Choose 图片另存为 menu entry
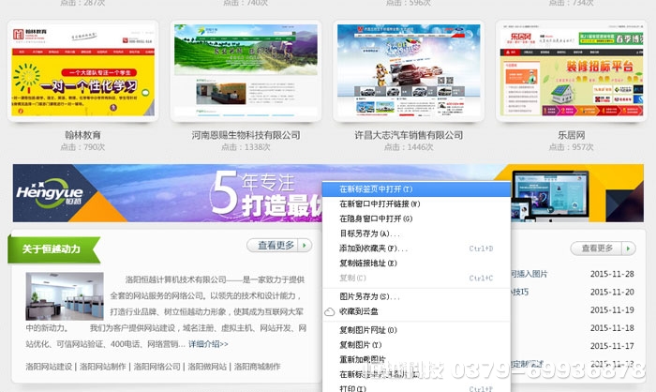This screenshot has width=656, height=392. click(369, 296)
